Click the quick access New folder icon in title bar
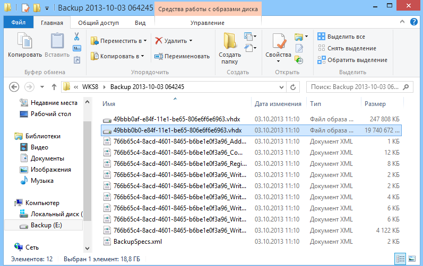Viewport: 423px width, 266px height. click(37, 8)
